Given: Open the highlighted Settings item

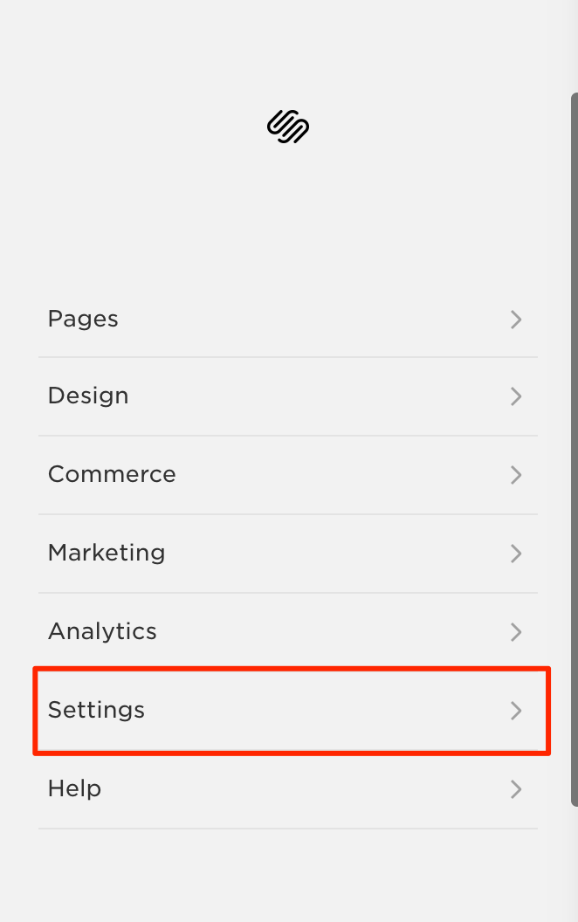Looking at the screenshot, I should (x=292, y=711).
